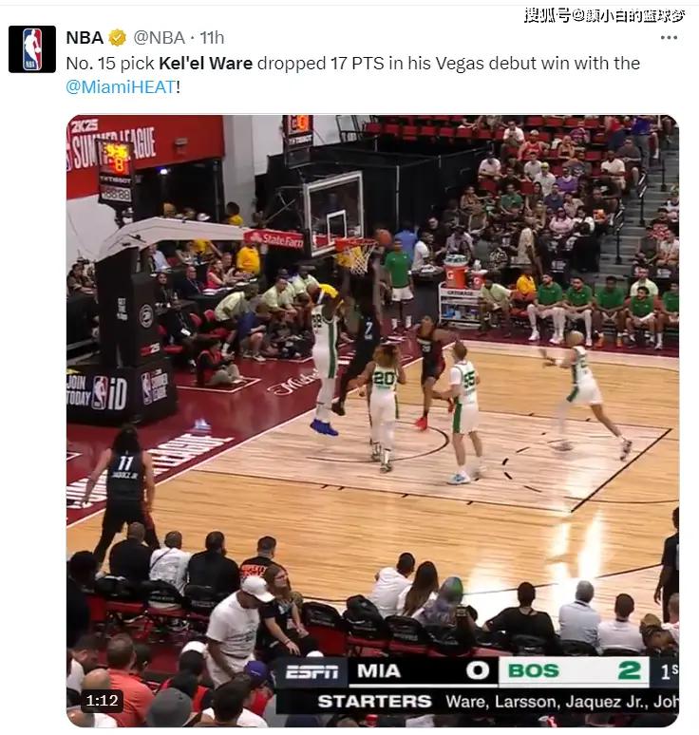Image resolution: width=699 pixels, height=735 pixels.
Task: Click the Sohu watermark text at top
Action: point(605,15)
